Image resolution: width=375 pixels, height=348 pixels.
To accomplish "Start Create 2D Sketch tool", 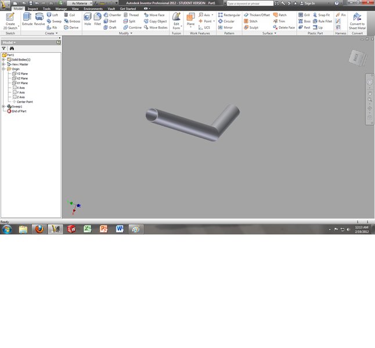I will click(10, 21).
